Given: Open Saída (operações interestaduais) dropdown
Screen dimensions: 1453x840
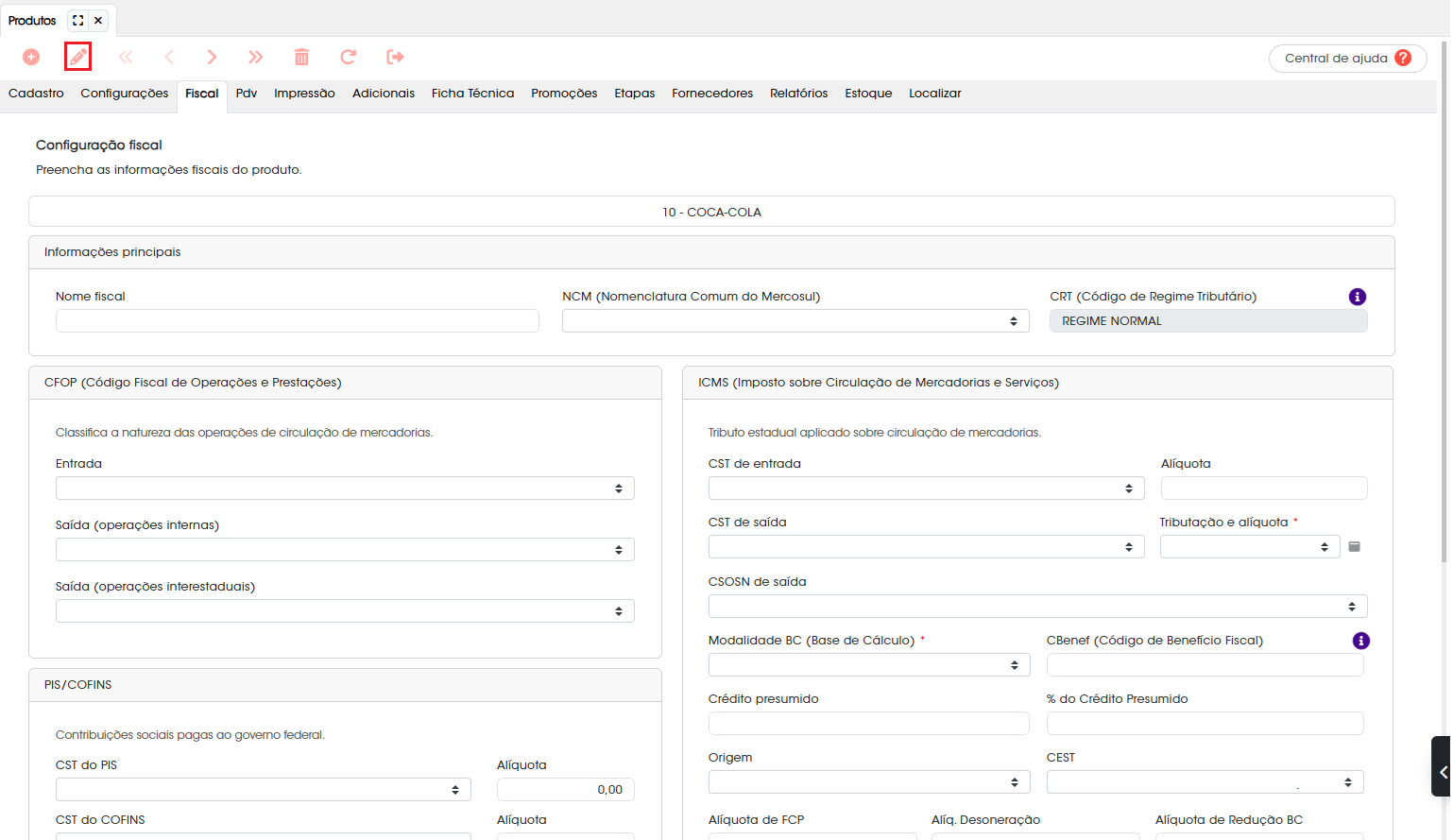Looking at the screenshot, I should [345, 611].
